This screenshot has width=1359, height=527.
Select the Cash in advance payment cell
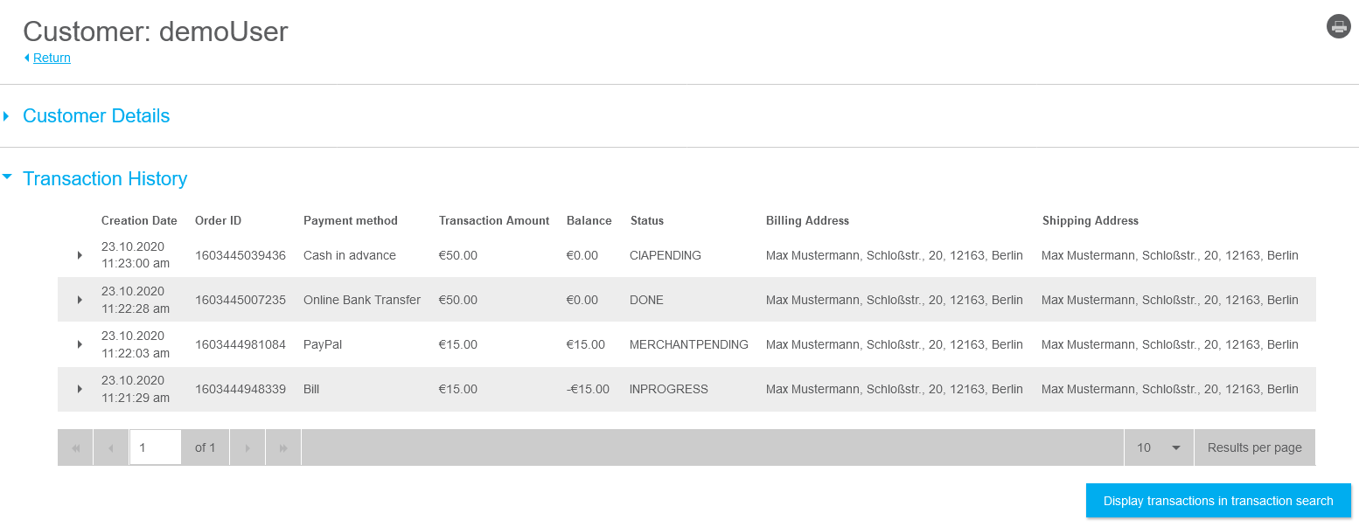(350, 255)
